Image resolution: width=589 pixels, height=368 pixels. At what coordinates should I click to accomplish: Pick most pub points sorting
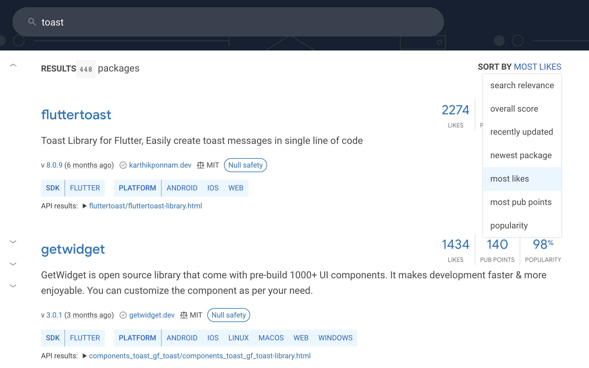[521, 202]
